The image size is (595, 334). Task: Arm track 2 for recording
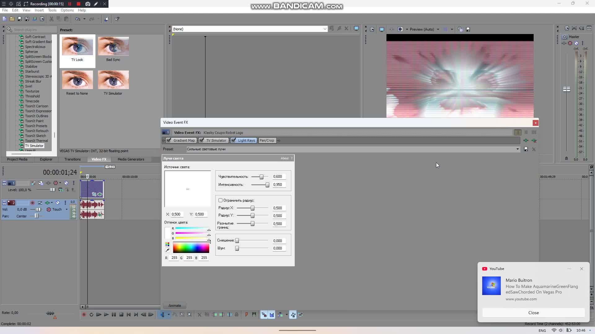click(33, 203)
